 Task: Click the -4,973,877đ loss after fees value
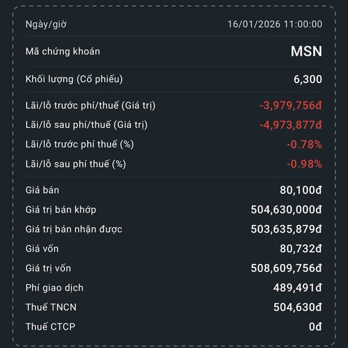click(291, 125)
